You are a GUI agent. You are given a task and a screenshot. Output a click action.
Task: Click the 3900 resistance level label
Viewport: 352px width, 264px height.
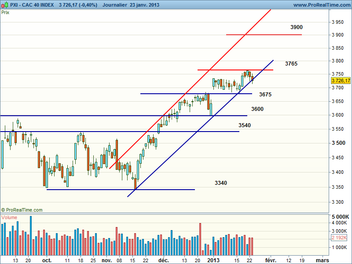point(296,27)
